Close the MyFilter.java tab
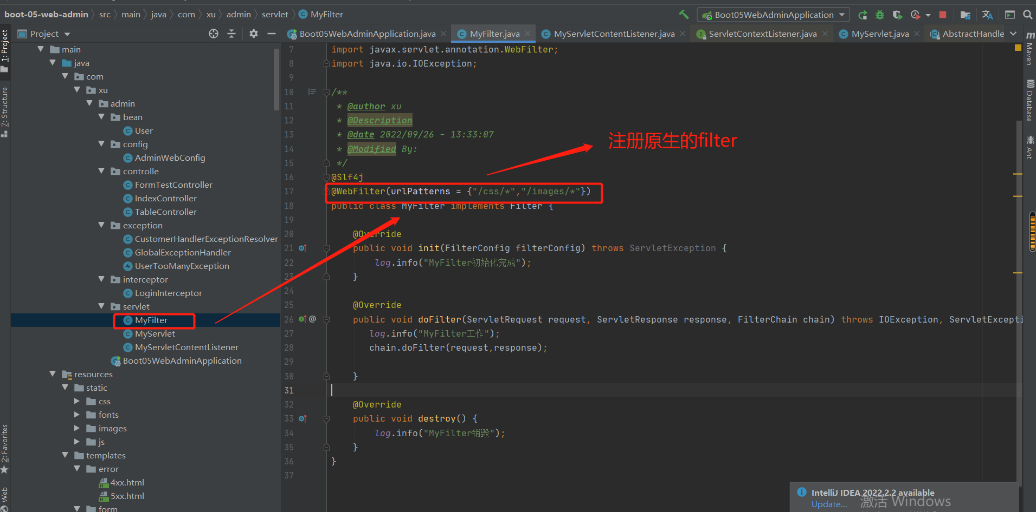 [527, 34]
